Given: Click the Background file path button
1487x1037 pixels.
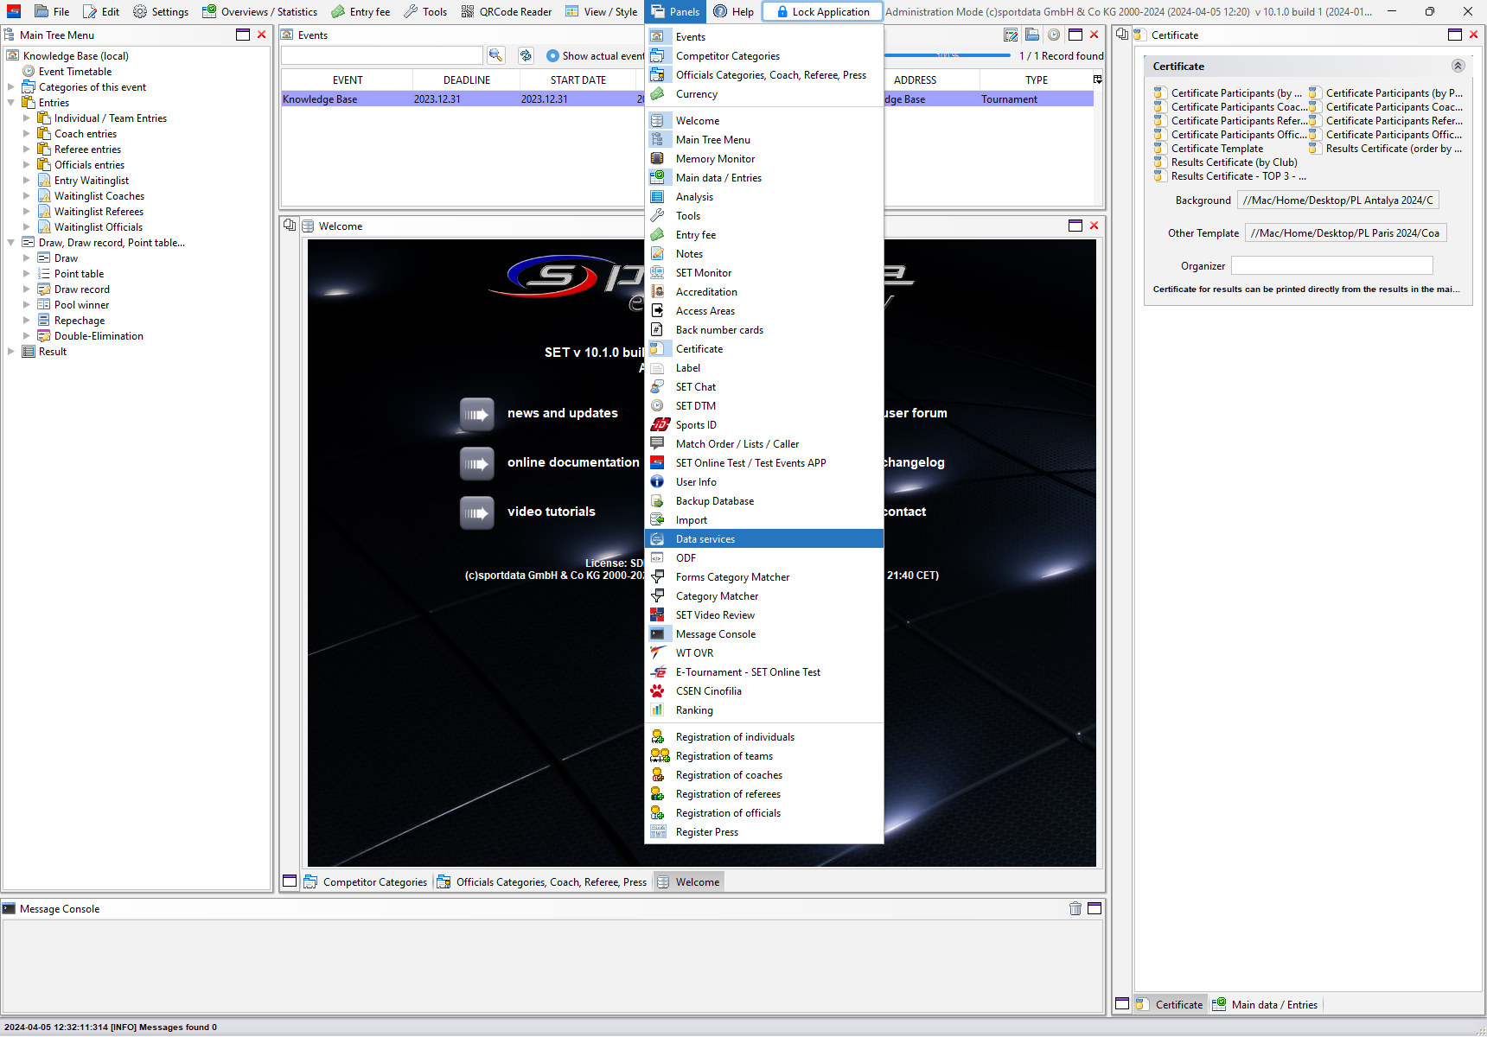Looking at the screenshot, I should pos(1338,200).
